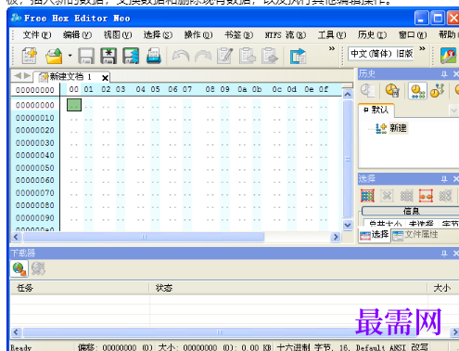Expand the main toolbar overflow chevron

(332, 48)
